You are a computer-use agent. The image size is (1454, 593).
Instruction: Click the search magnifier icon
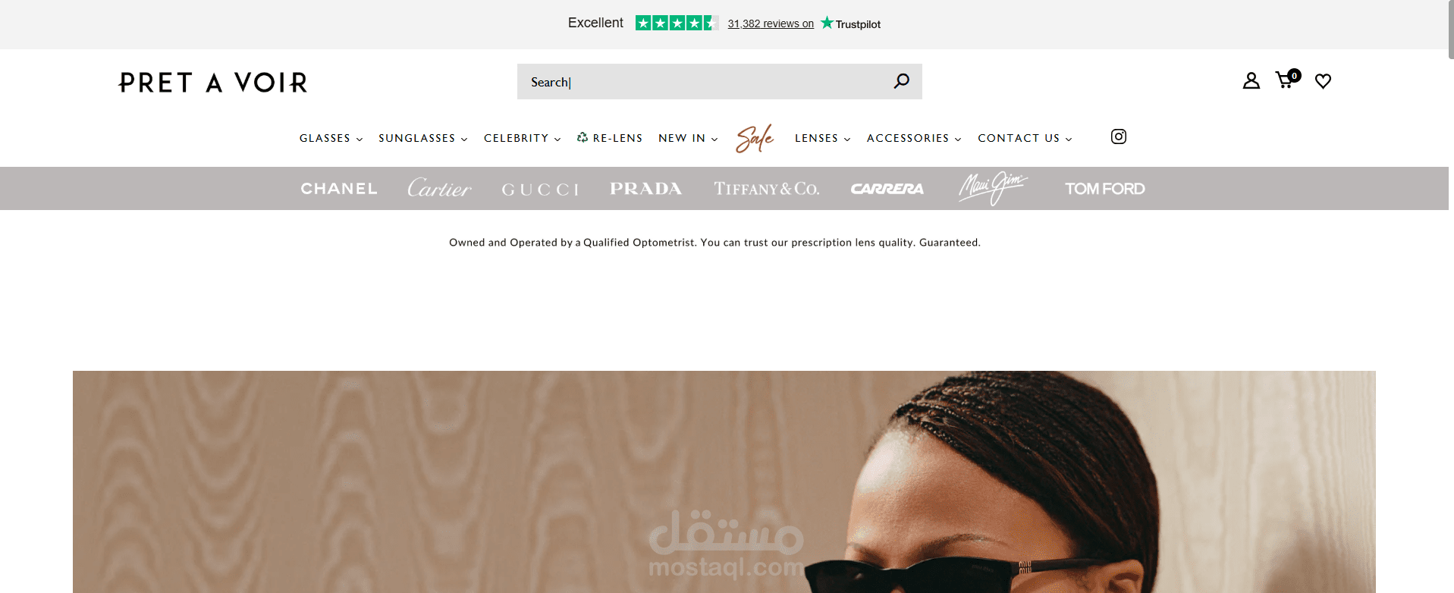(x=901, y=81)
